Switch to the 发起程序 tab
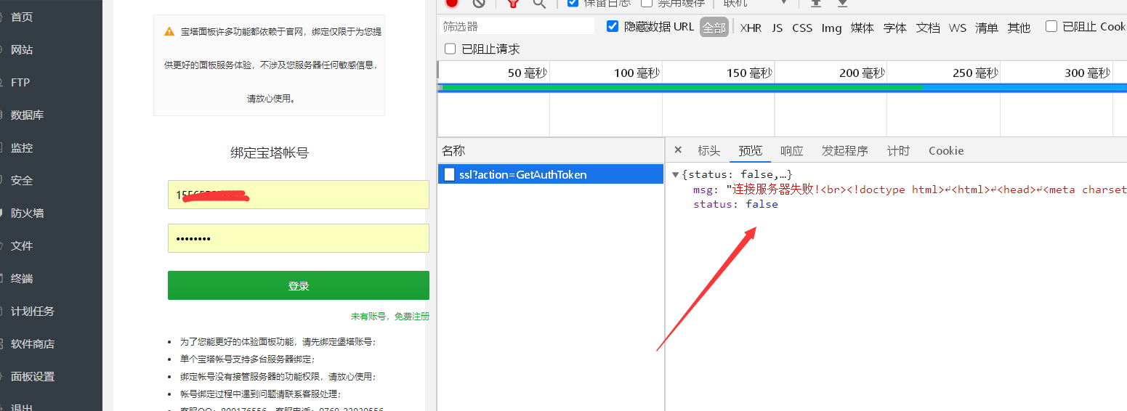The height and width of the screenshot is (411, 1127). point(845,150)
